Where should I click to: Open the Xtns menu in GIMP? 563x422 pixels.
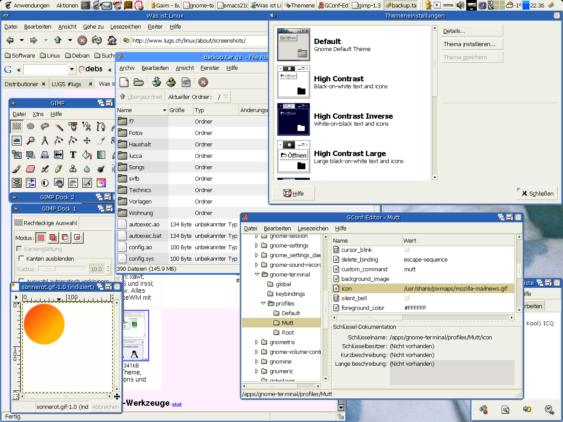pyautogui.click(x=38, y=114)
